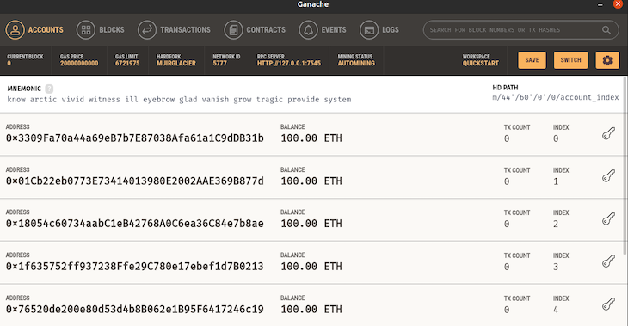Open the Logs tab
The height and width of the screenshot is (326, 628).
[379, 30]
